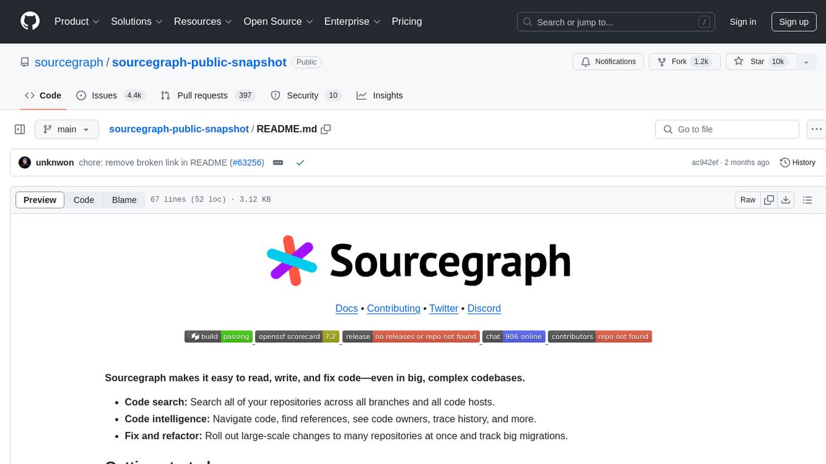826x464 pixels.
Task: Click the openssf scorecard 7.2 badge
Action: click(297, 336)
